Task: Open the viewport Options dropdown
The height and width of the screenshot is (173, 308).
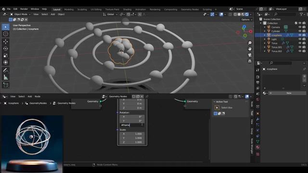Action: 247,20
